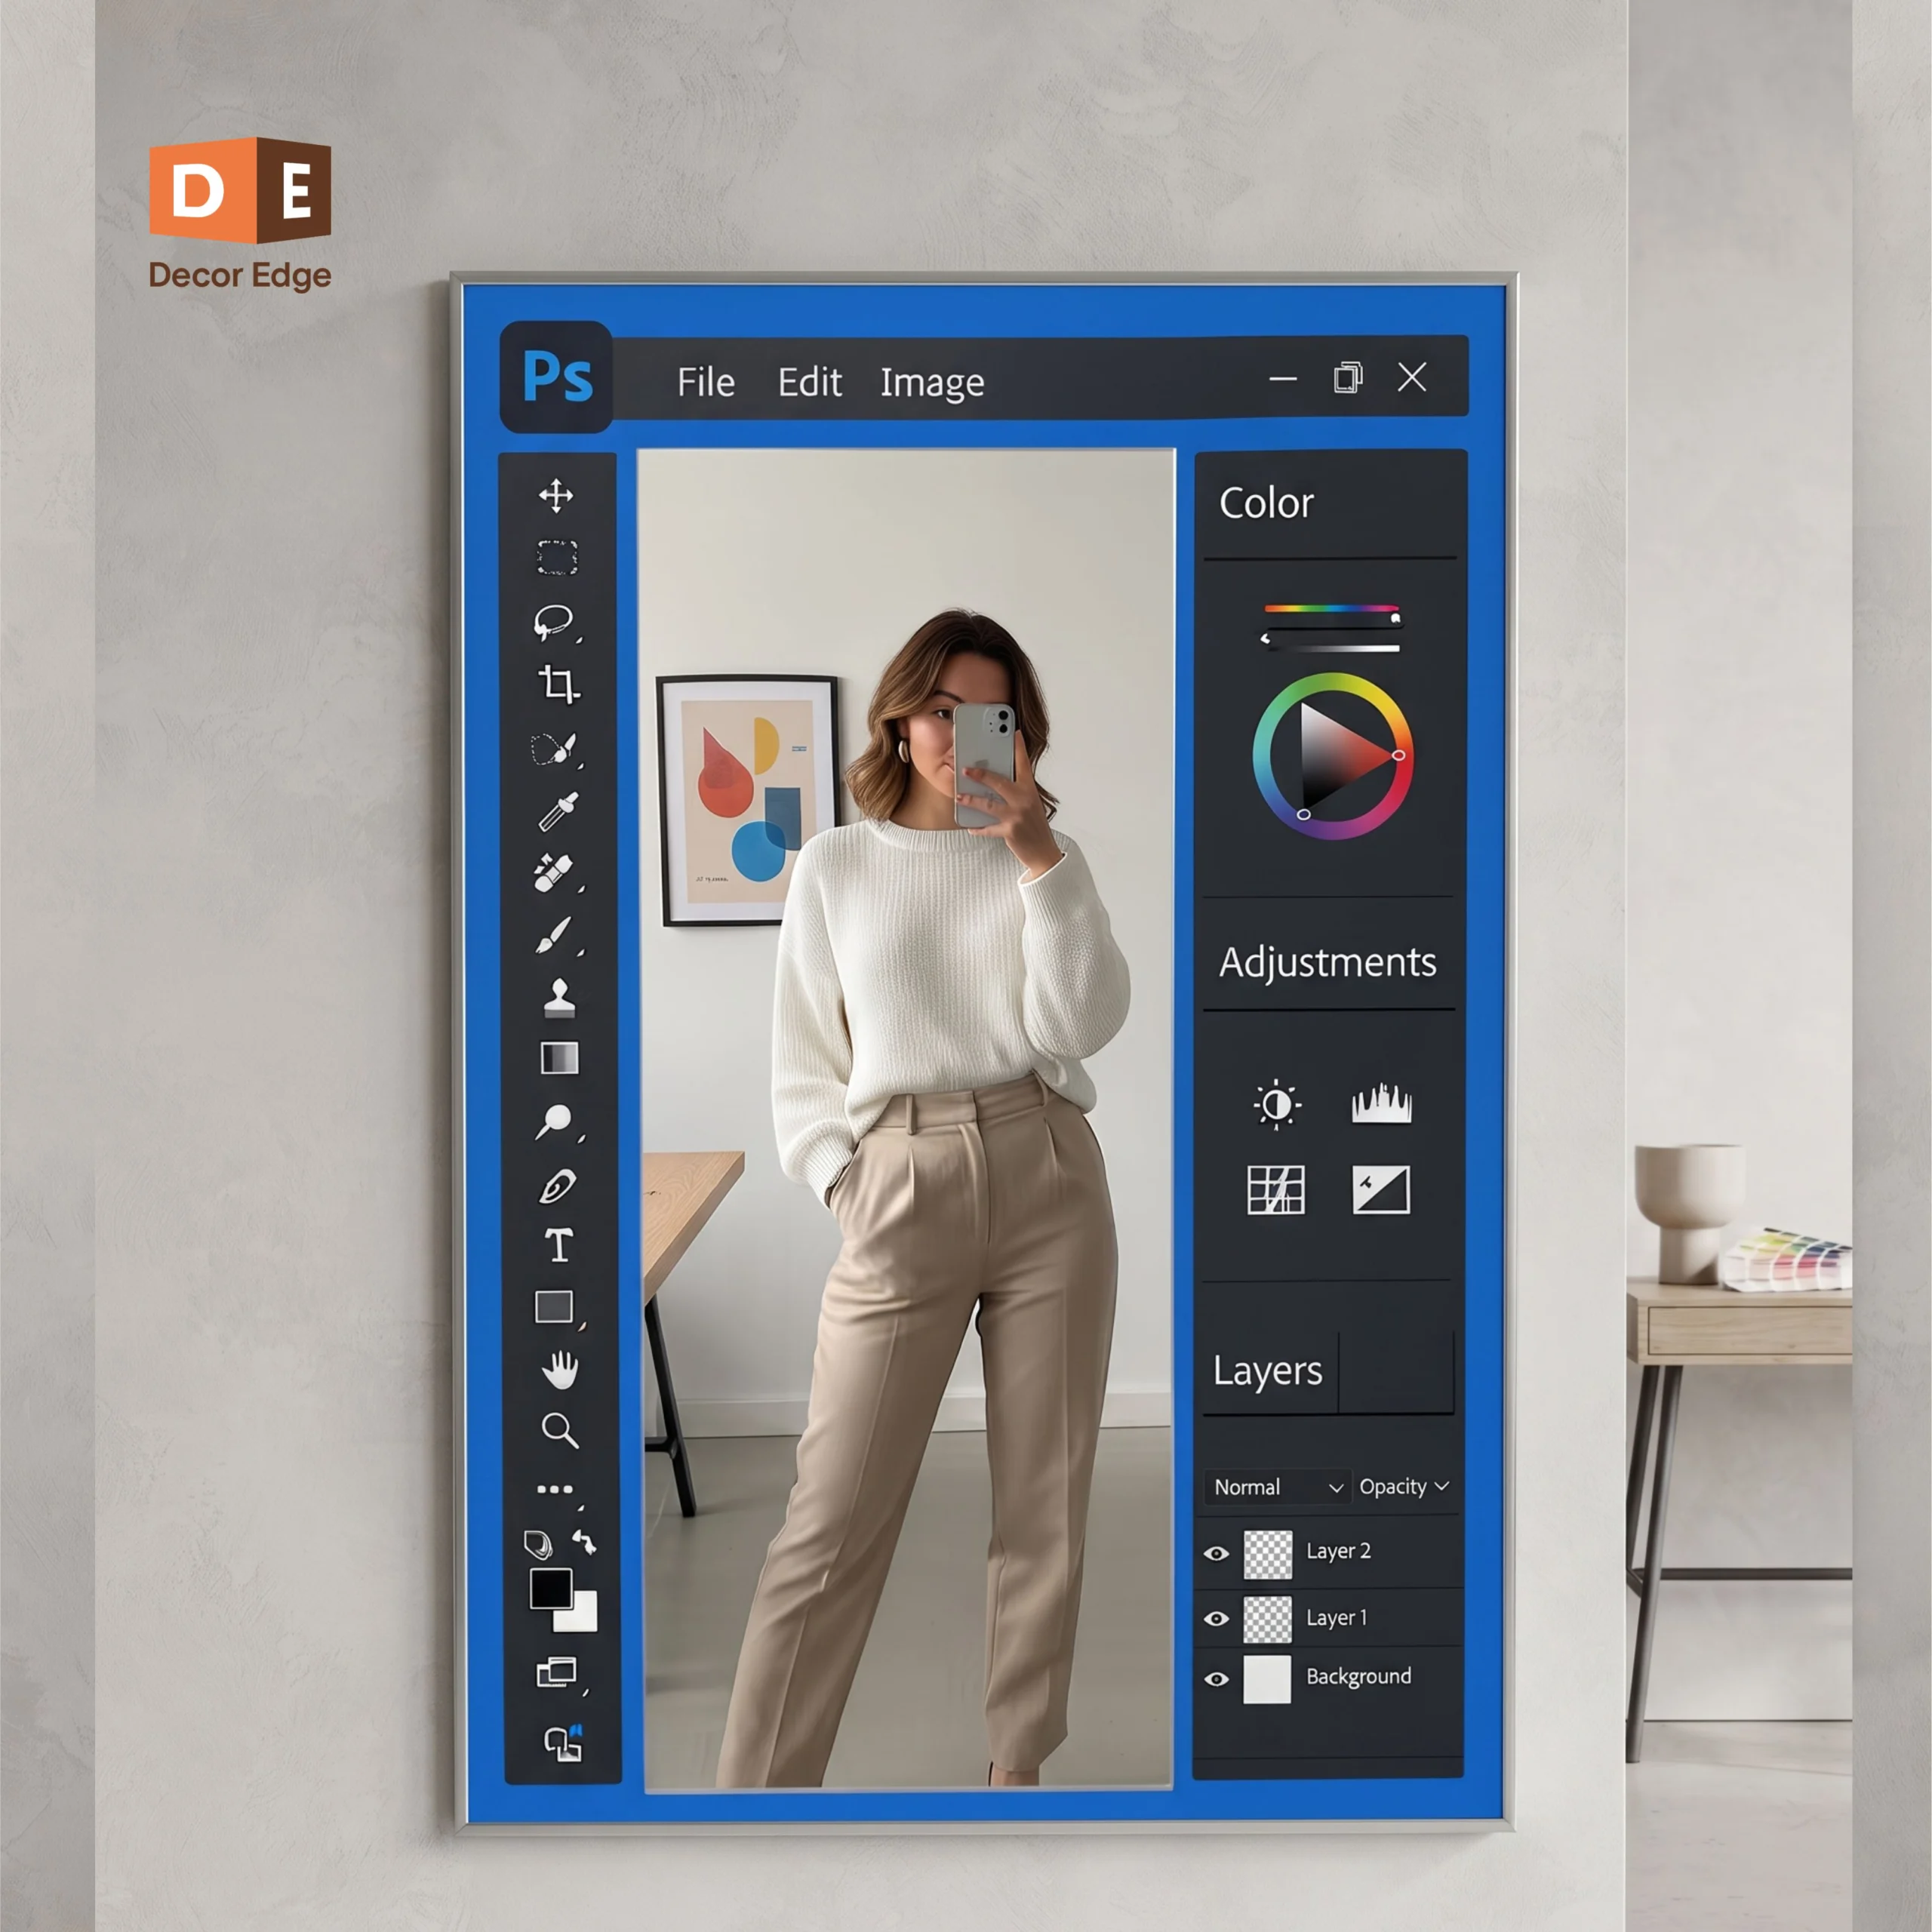Open the Opacity dropdown
This screenshot has height=1932, width=1932.
pyautogui.click(x=1404, y=1487)
